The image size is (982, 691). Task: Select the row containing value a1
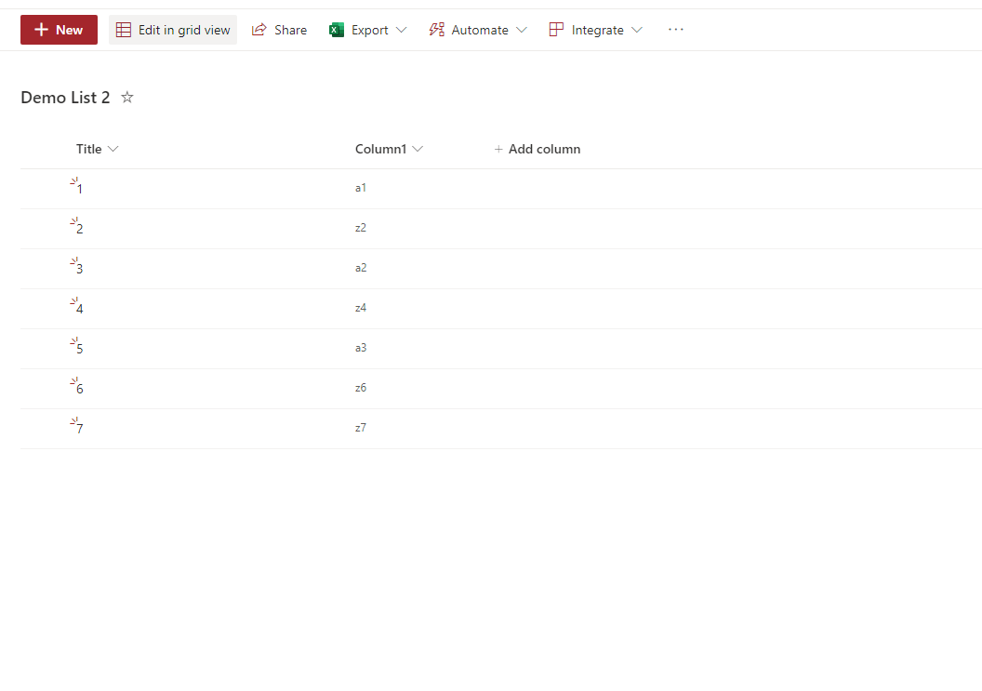(x=361, y=188)
